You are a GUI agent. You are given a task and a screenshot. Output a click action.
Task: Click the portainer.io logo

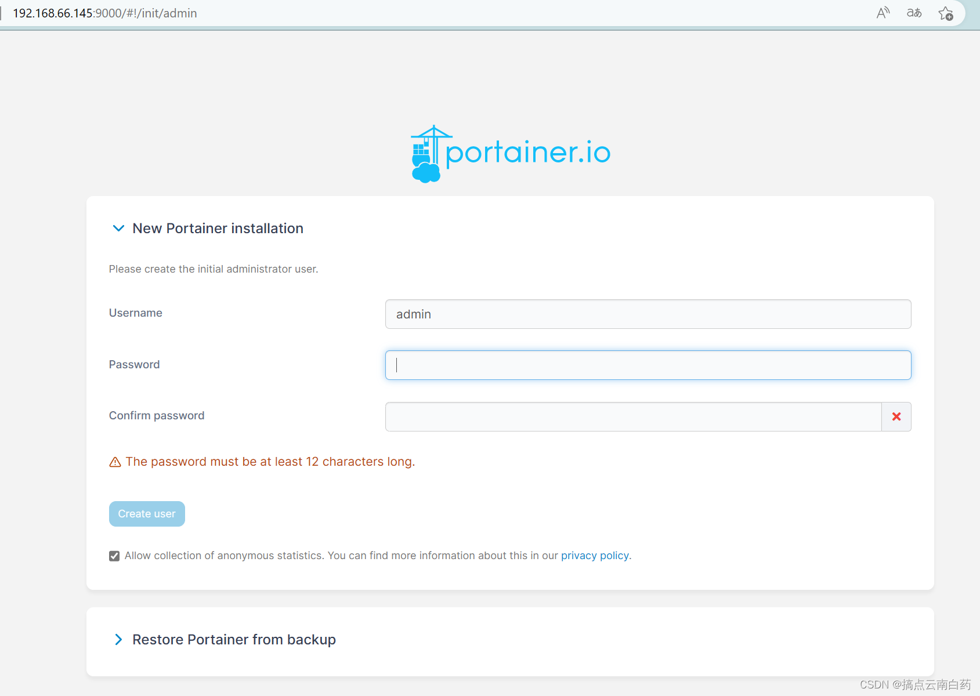(x=511, y=154)
